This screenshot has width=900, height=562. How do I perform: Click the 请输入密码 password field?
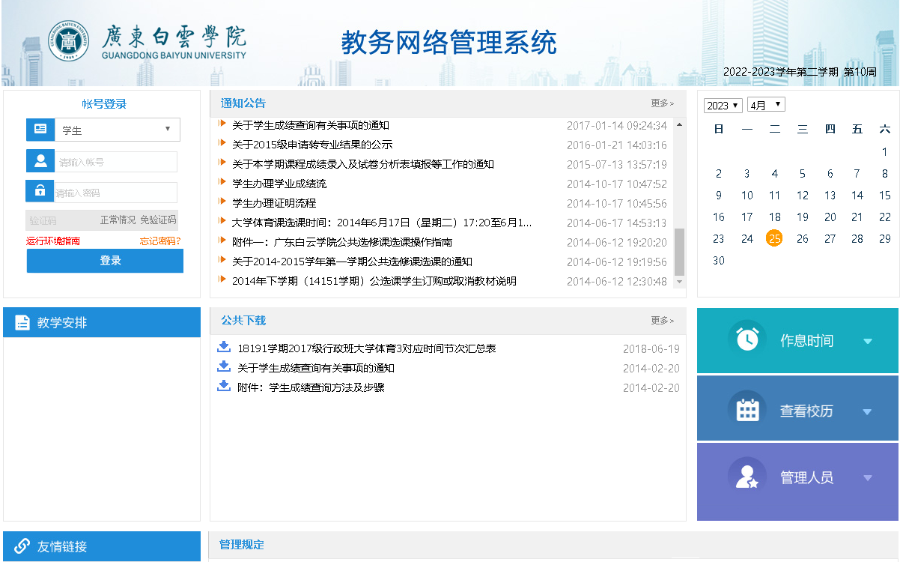[x=116, y=193]
